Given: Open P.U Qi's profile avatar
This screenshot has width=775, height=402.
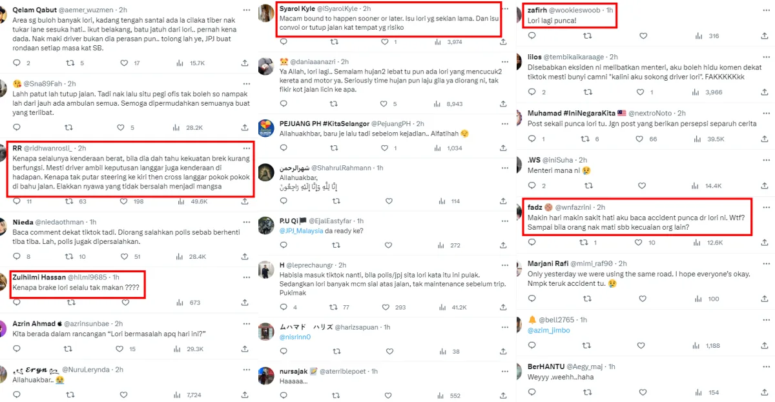Looking at the screenshot, I should pos(267,225).
